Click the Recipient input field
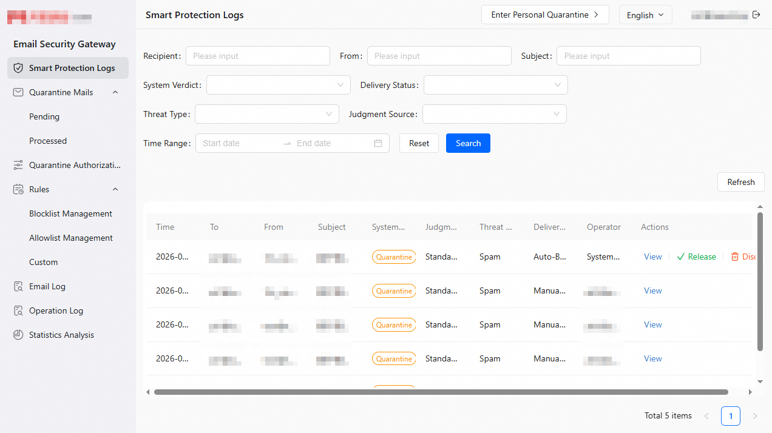Image resolution: width=772 pixels, height=433 pixels. (258, 56)
